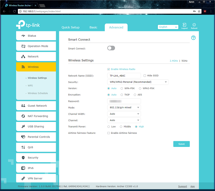215x191 pixels.
Task: Open the Parental Controls section
Action: point(36,137)
